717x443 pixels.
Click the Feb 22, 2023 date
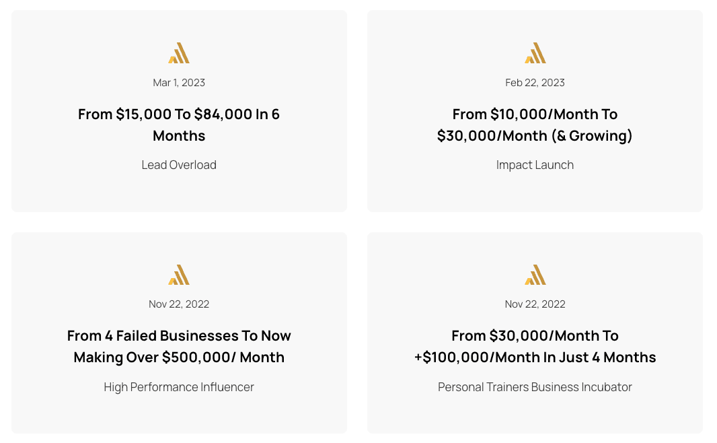tap(535, 82)
